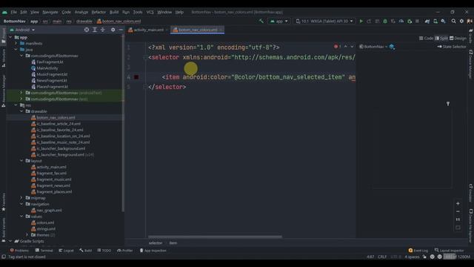
Task: Click the zoom-to-fit icon in preview
Action: tap(458, 228)
